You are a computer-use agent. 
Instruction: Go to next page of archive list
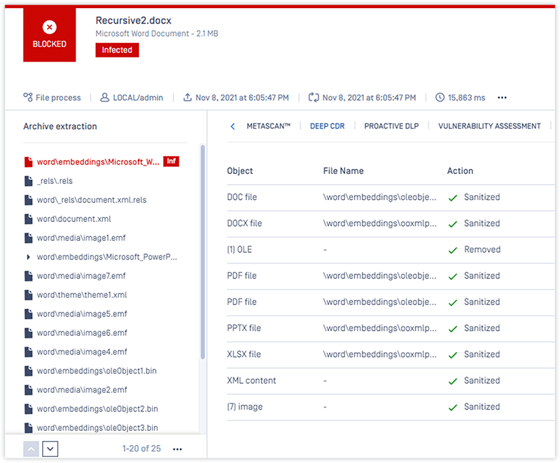pos(50,449)
